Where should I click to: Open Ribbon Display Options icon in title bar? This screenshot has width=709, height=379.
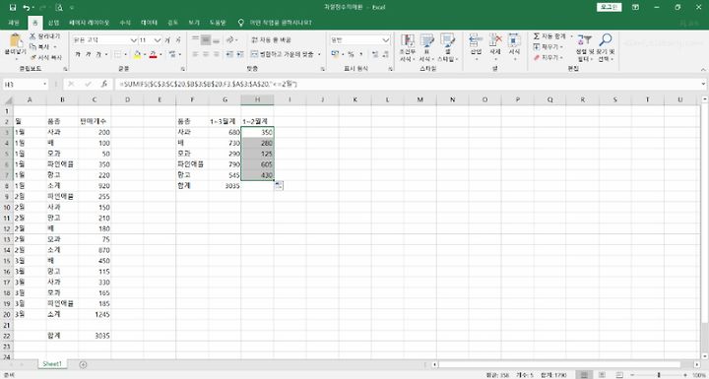635,7
